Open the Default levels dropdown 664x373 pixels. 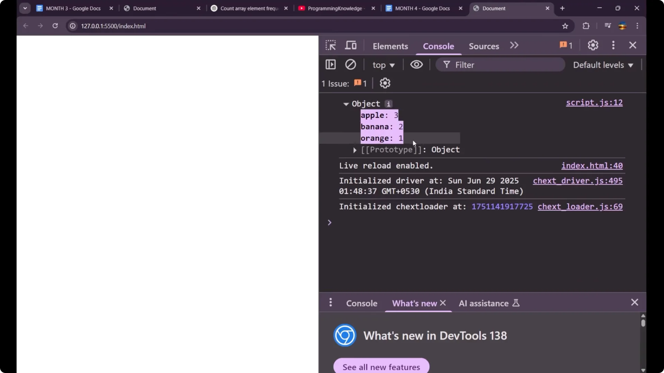[x=603, y=65]
